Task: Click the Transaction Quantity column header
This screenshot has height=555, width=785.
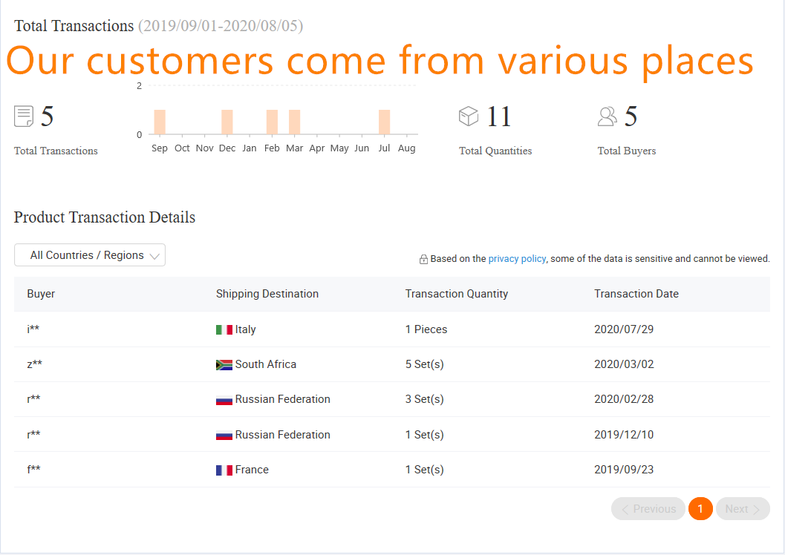Action: (457, 294)
